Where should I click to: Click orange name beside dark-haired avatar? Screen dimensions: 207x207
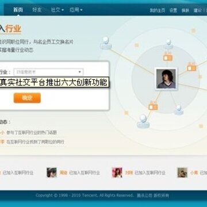(63, 172)
